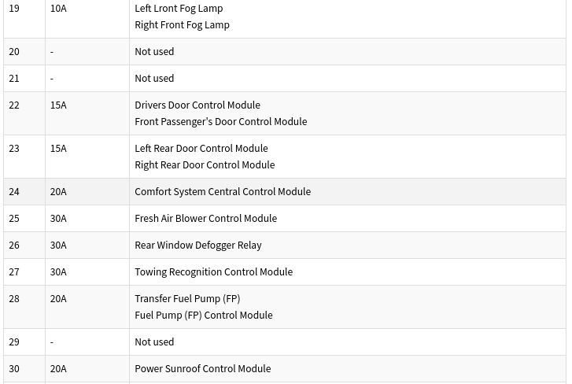Select fuse number 29 cell

pos(24,342)
